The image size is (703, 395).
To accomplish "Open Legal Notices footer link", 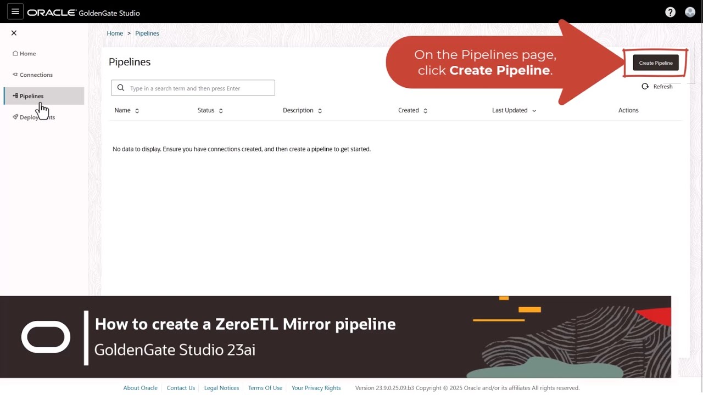I will pyautogui.click(x=221, y=388).
